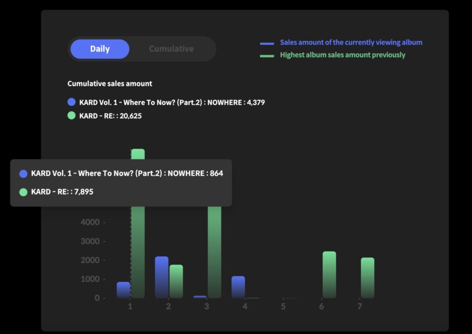Select day 6 green bar
This screenshot has height=334, width=472.
(329, 275)
